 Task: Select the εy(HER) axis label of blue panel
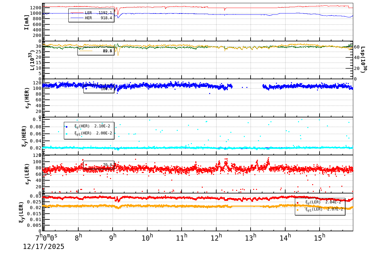(27, 98)
